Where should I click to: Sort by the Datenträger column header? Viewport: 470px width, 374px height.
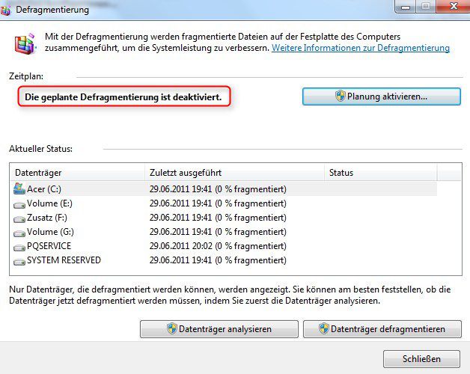coord(77,173)
